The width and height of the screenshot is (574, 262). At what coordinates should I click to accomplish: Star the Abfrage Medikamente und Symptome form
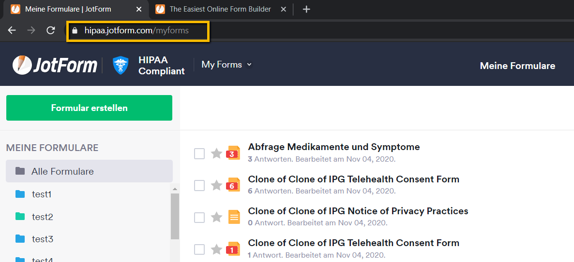click(217, 153)
